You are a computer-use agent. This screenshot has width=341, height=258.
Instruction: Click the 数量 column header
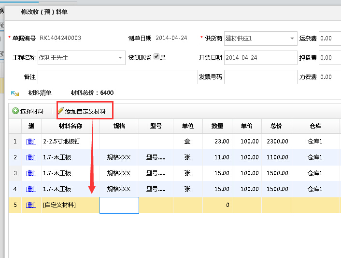(x=217, y=126)
